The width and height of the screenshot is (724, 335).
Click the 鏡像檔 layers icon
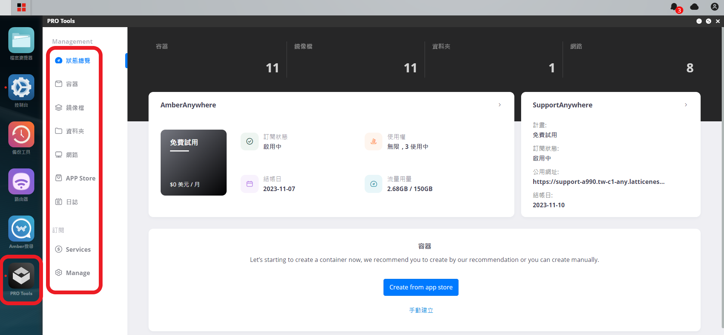[x=58, y=107]
